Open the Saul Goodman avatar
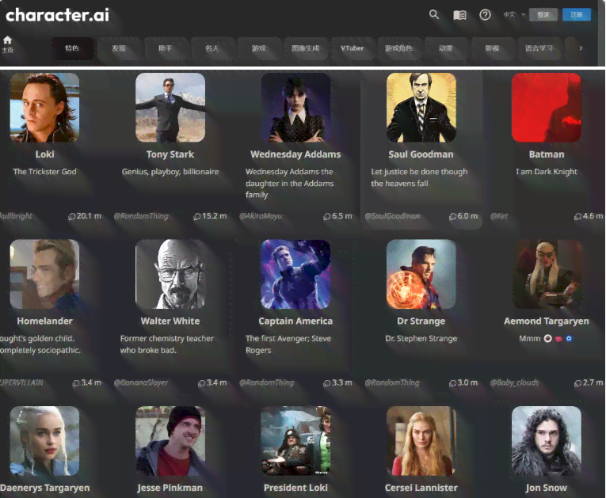The image size is (606, 498). pyautogui.click(x=421, y=108)
